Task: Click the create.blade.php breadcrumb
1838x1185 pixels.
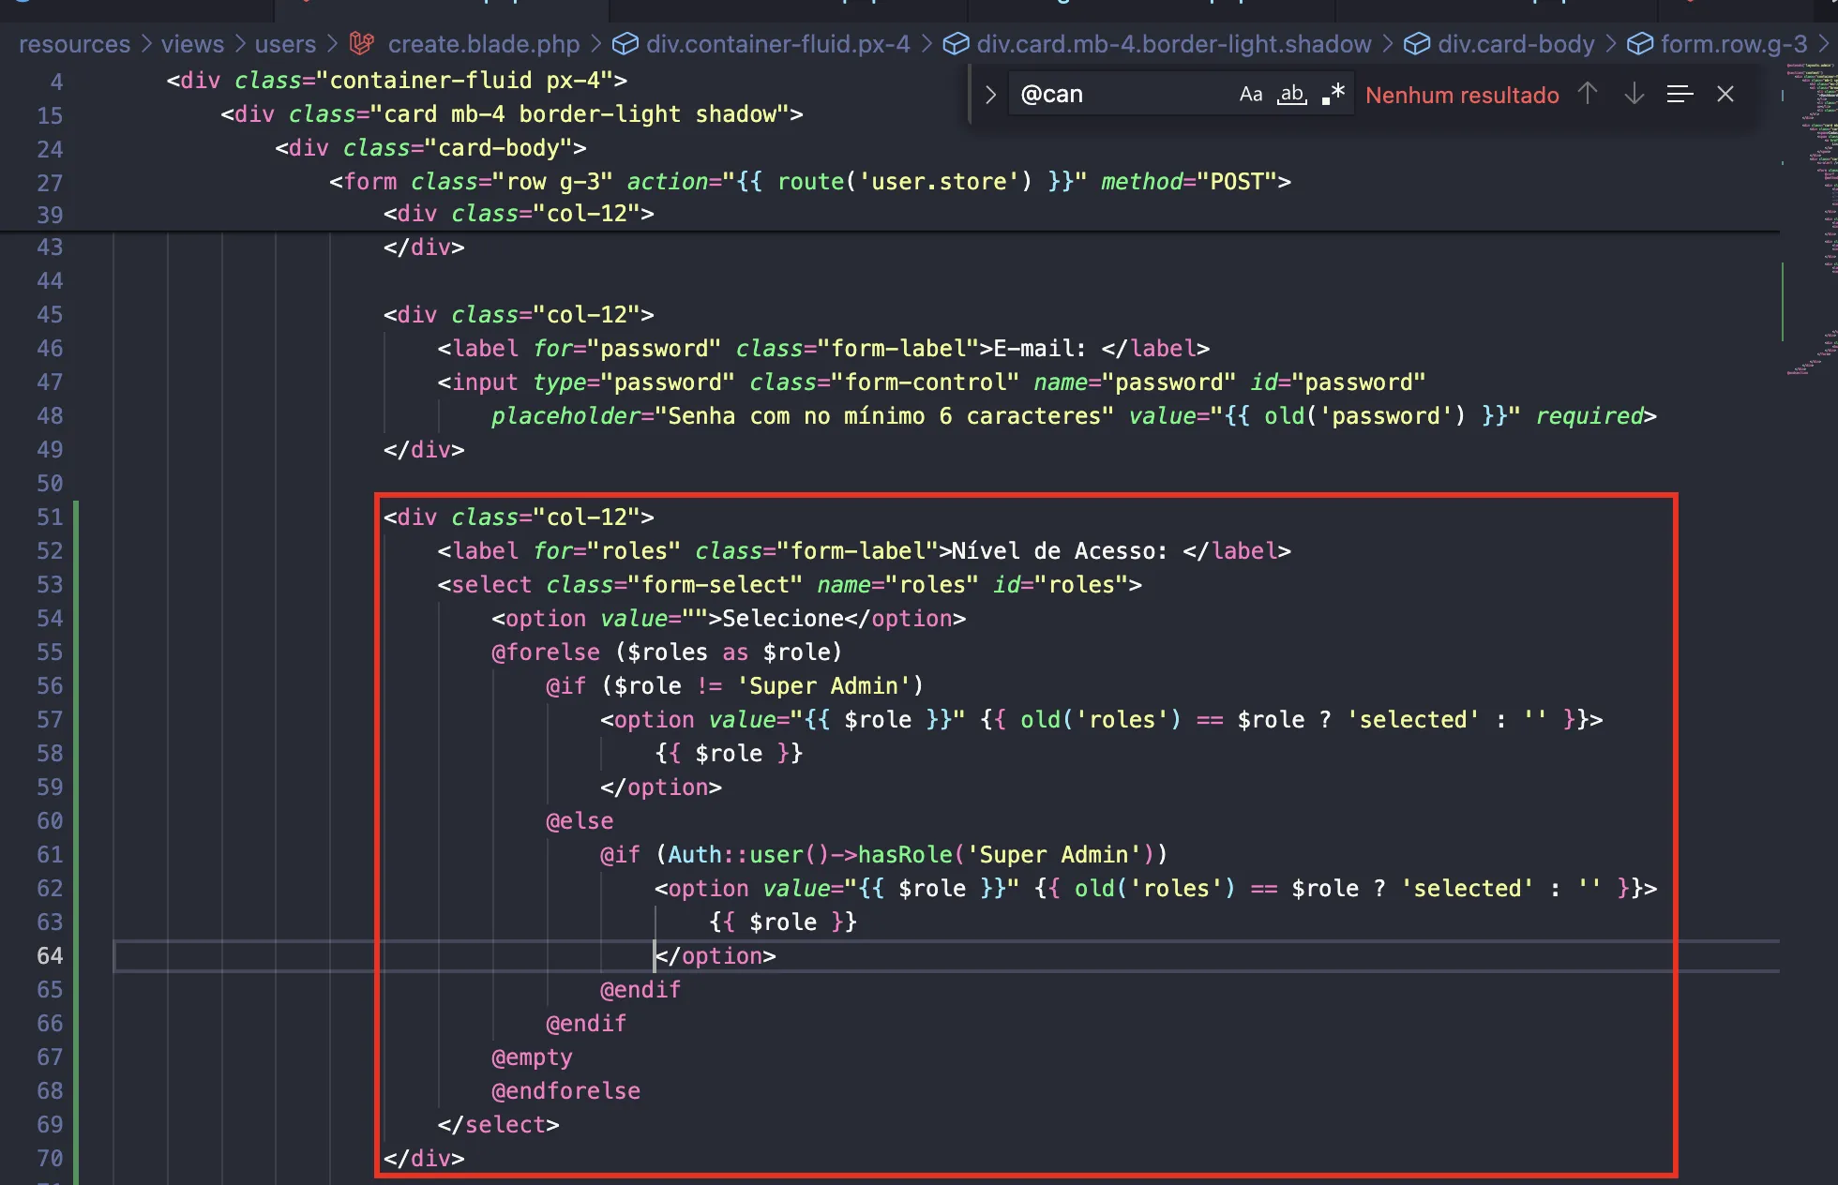Action: [484, 44]
